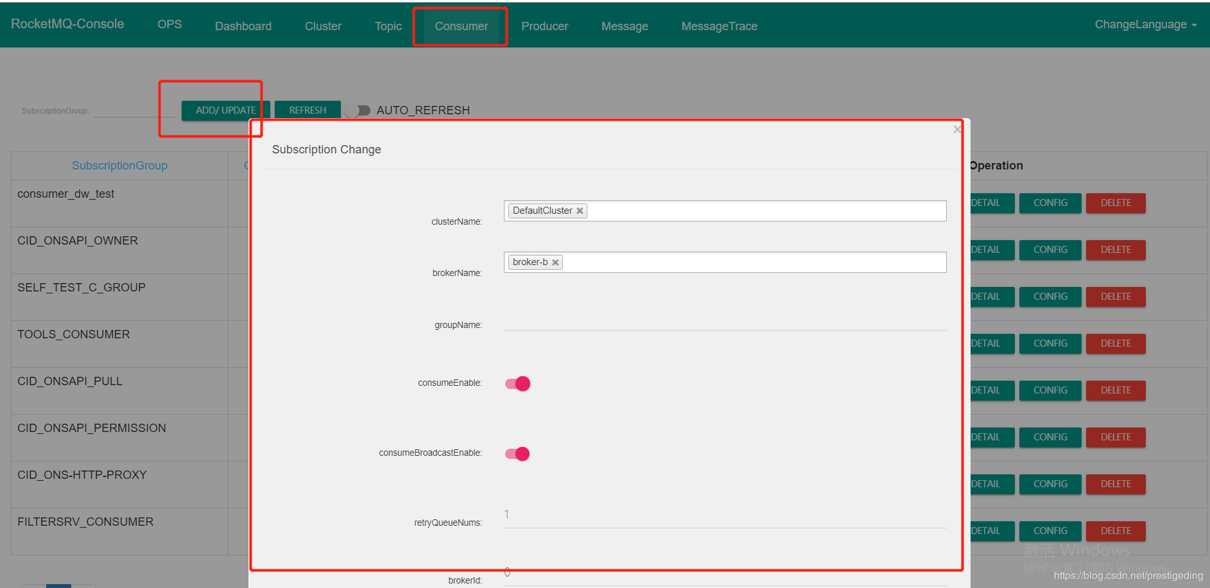Viewport: 1210px width, 588px height.
Task: Open the Topic tab
Action: [388, 26]
